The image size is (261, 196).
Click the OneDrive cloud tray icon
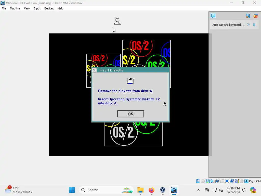point(207,190)
